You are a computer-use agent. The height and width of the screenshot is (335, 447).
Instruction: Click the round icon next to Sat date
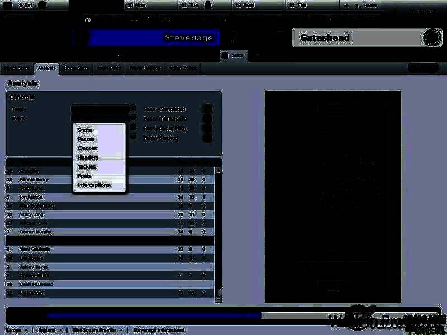click(x=42, y=5)
